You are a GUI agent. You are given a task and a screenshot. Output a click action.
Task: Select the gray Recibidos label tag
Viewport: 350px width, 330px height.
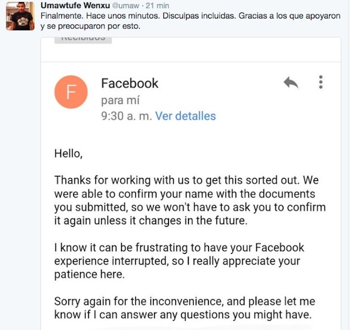tap(83, 38)
